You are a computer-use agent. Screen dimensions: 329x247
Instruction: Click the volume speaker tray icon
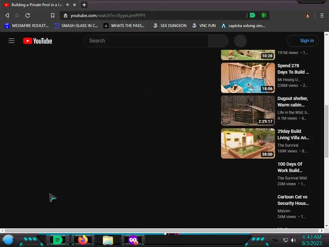click(293, 240)
